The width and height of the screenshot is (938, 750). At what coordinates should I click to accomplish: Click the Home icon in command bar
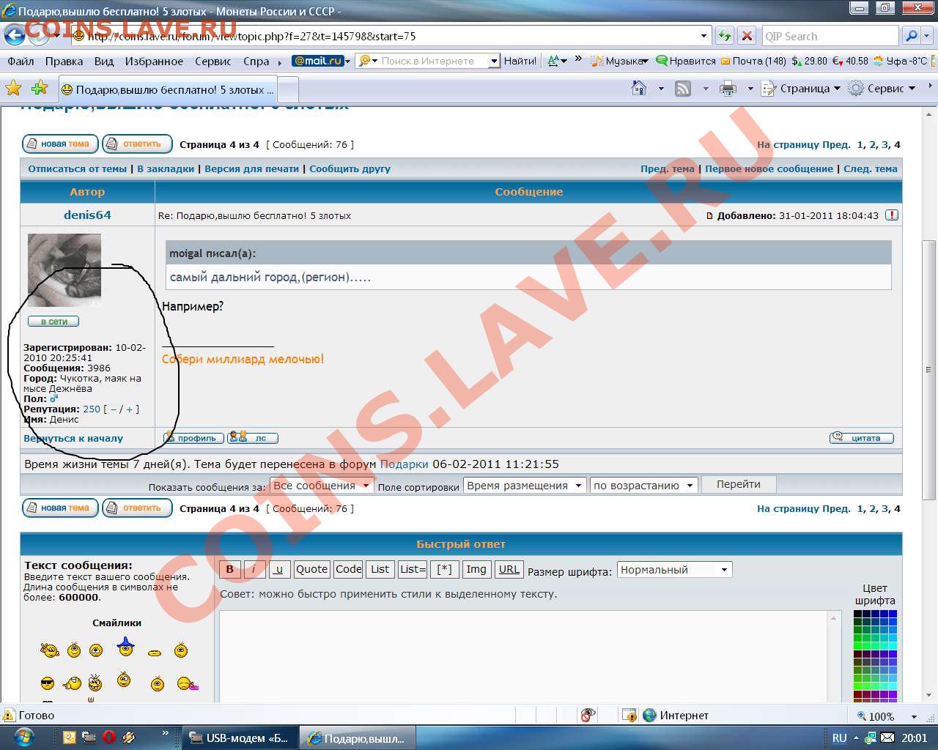[x=639, y=89]
